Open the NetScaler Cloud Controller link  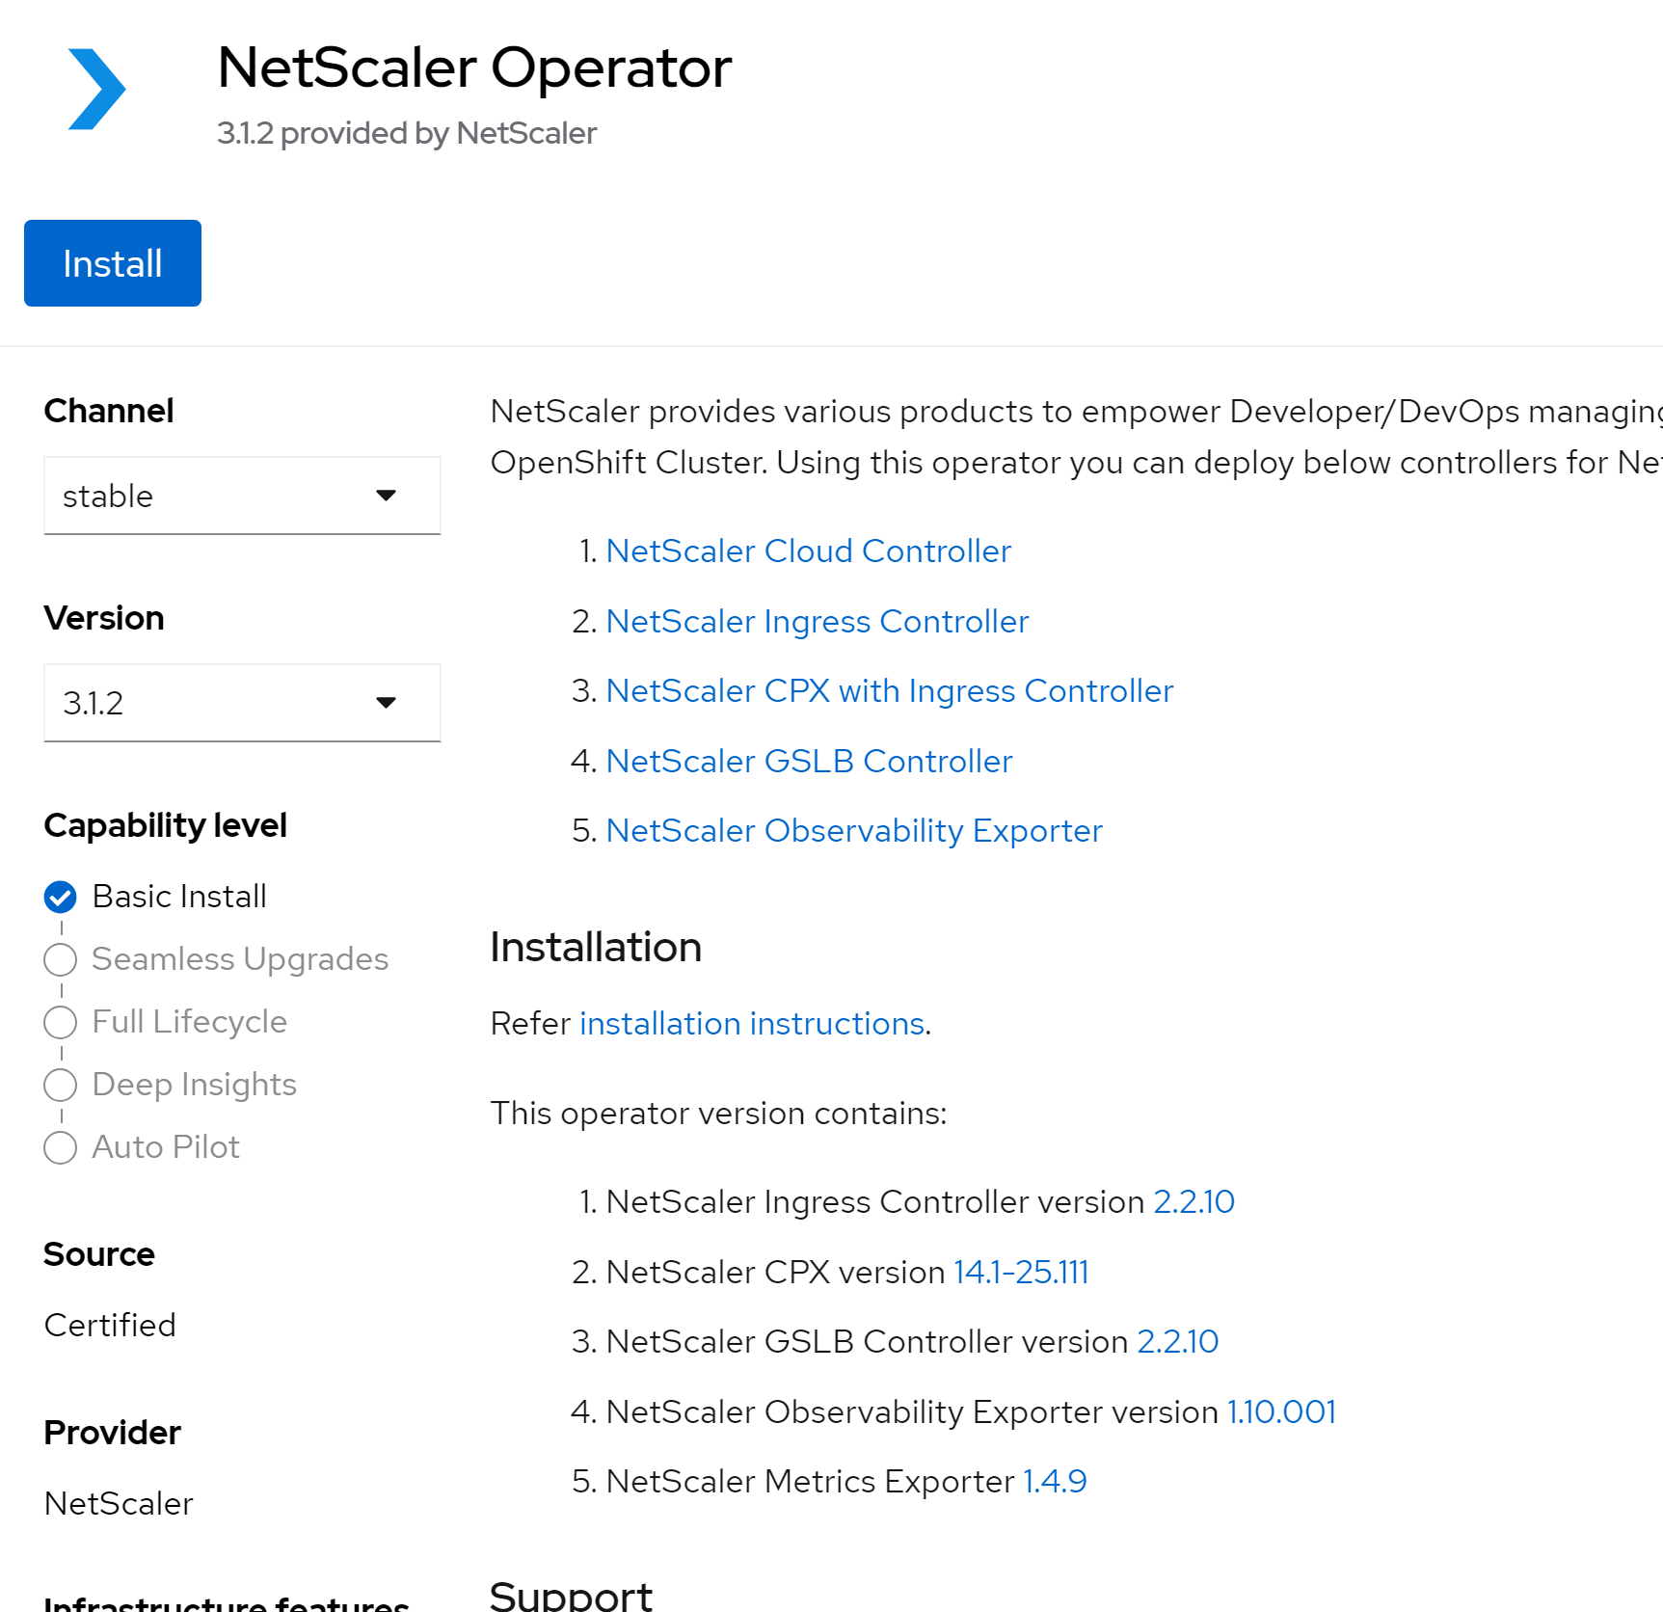point(808,551)
